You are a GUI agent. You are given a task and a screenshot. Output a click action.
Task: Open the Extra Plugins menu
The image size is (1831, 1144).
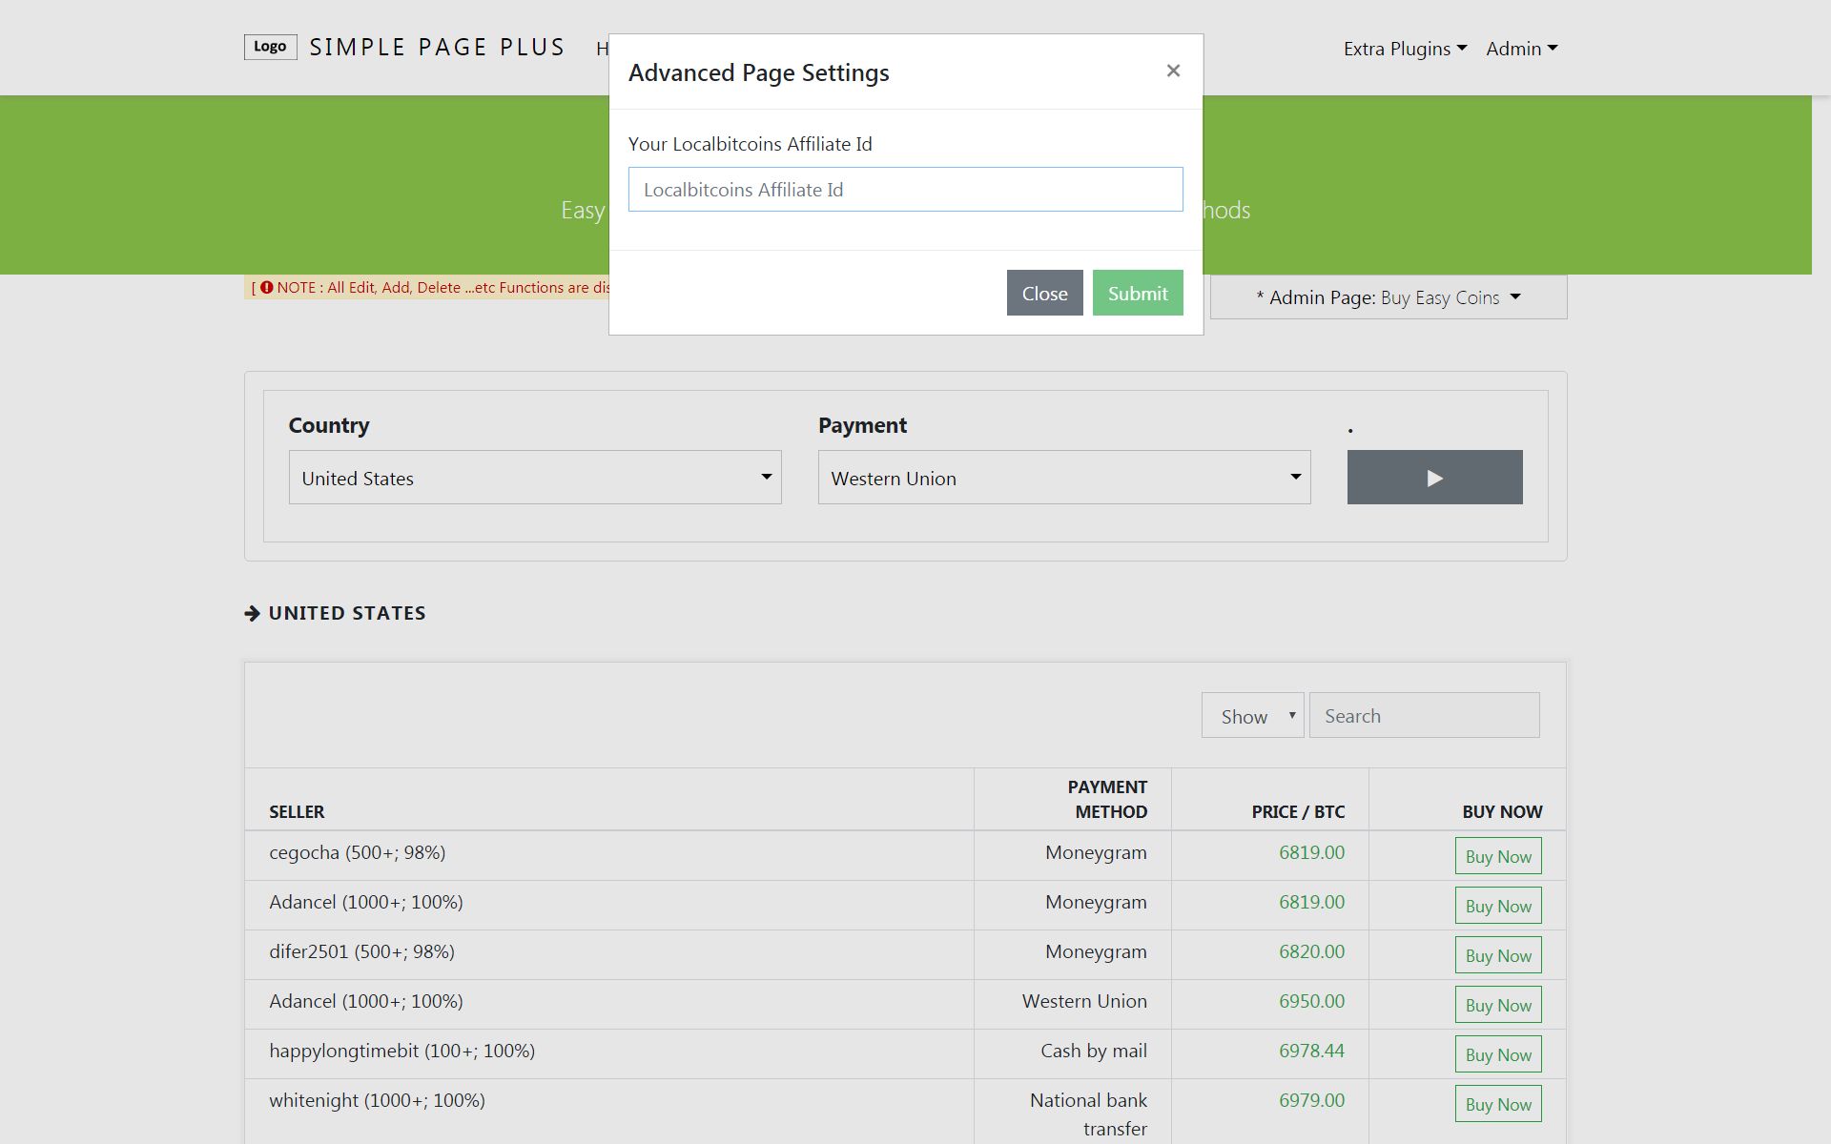(x=1405, y=49)
